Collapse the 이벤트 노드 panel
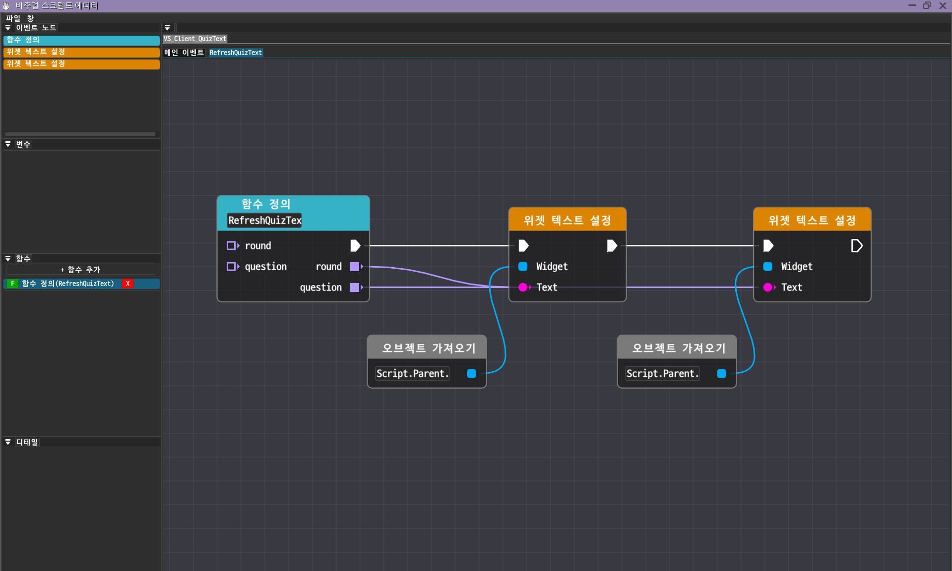Image resolution: width=952 pixels, height=571 pixels. pos(8,28)
